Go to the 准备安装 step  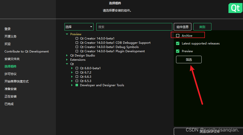[11, 89]
